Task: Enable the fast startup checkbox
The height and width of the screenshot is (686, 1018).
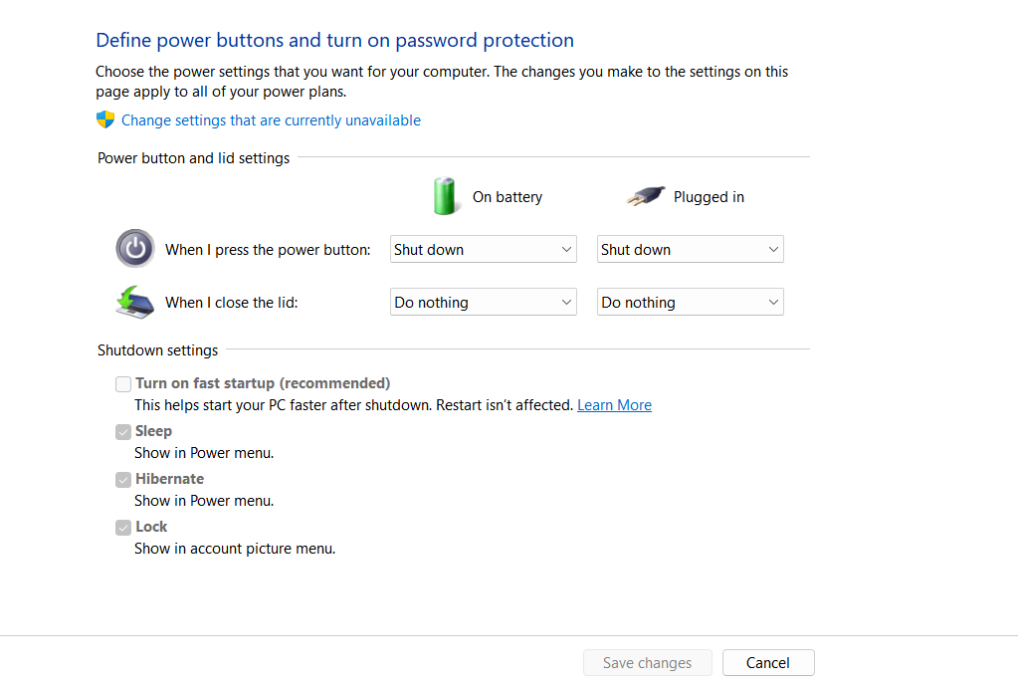Action: 123,384
